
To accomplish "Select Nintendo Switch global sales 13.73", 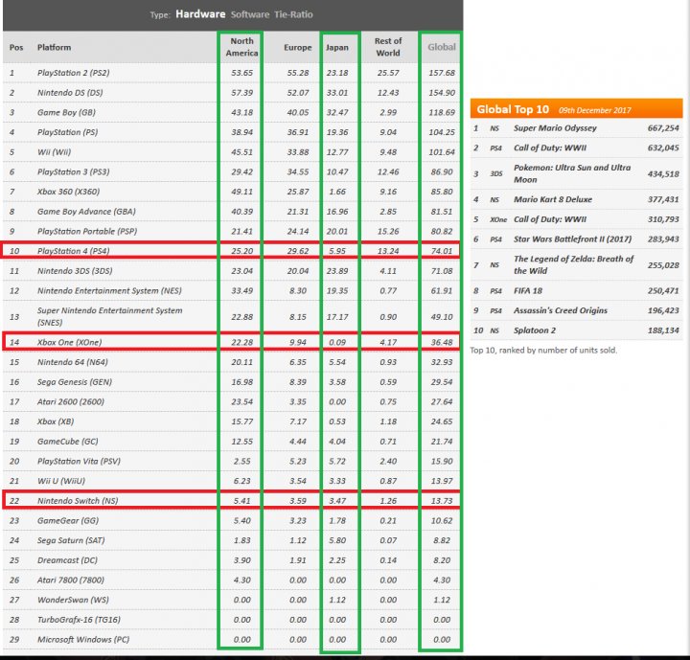I will 442,500.
